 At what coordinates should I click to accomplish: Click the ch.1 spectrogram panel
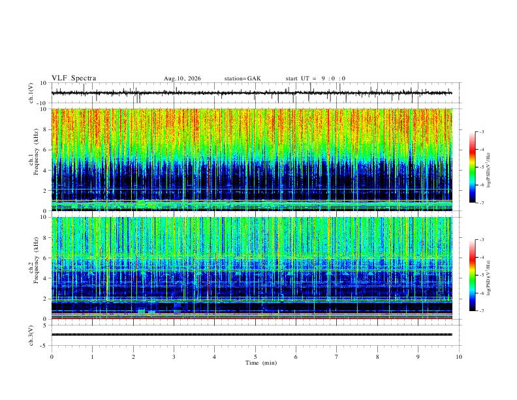click(x=251, y=159)
